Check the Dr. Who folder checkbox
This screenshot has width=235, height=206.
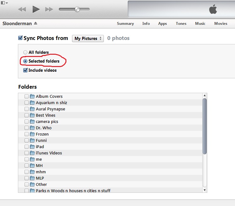click(x=26, y=128)
